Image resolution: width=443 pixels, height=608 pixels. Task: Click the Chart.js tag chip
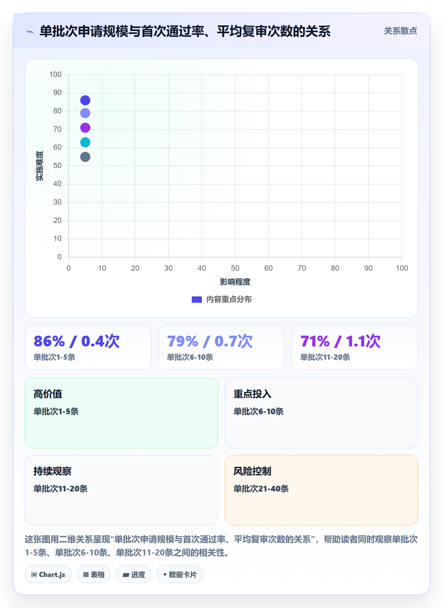pos(48,574)
